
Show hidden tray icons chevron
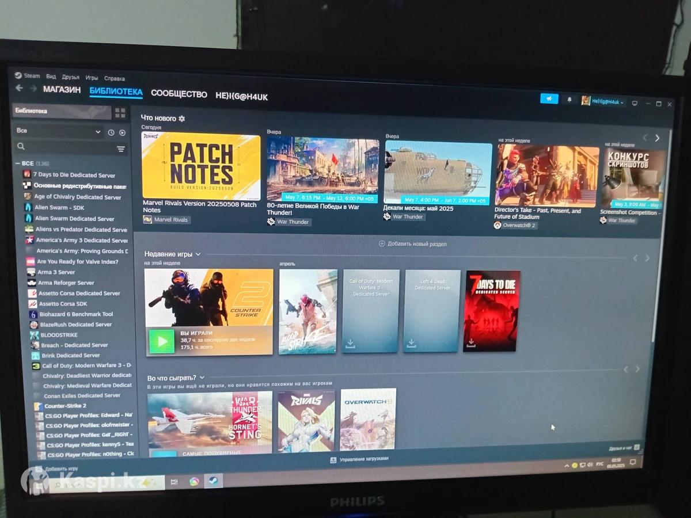567,465
